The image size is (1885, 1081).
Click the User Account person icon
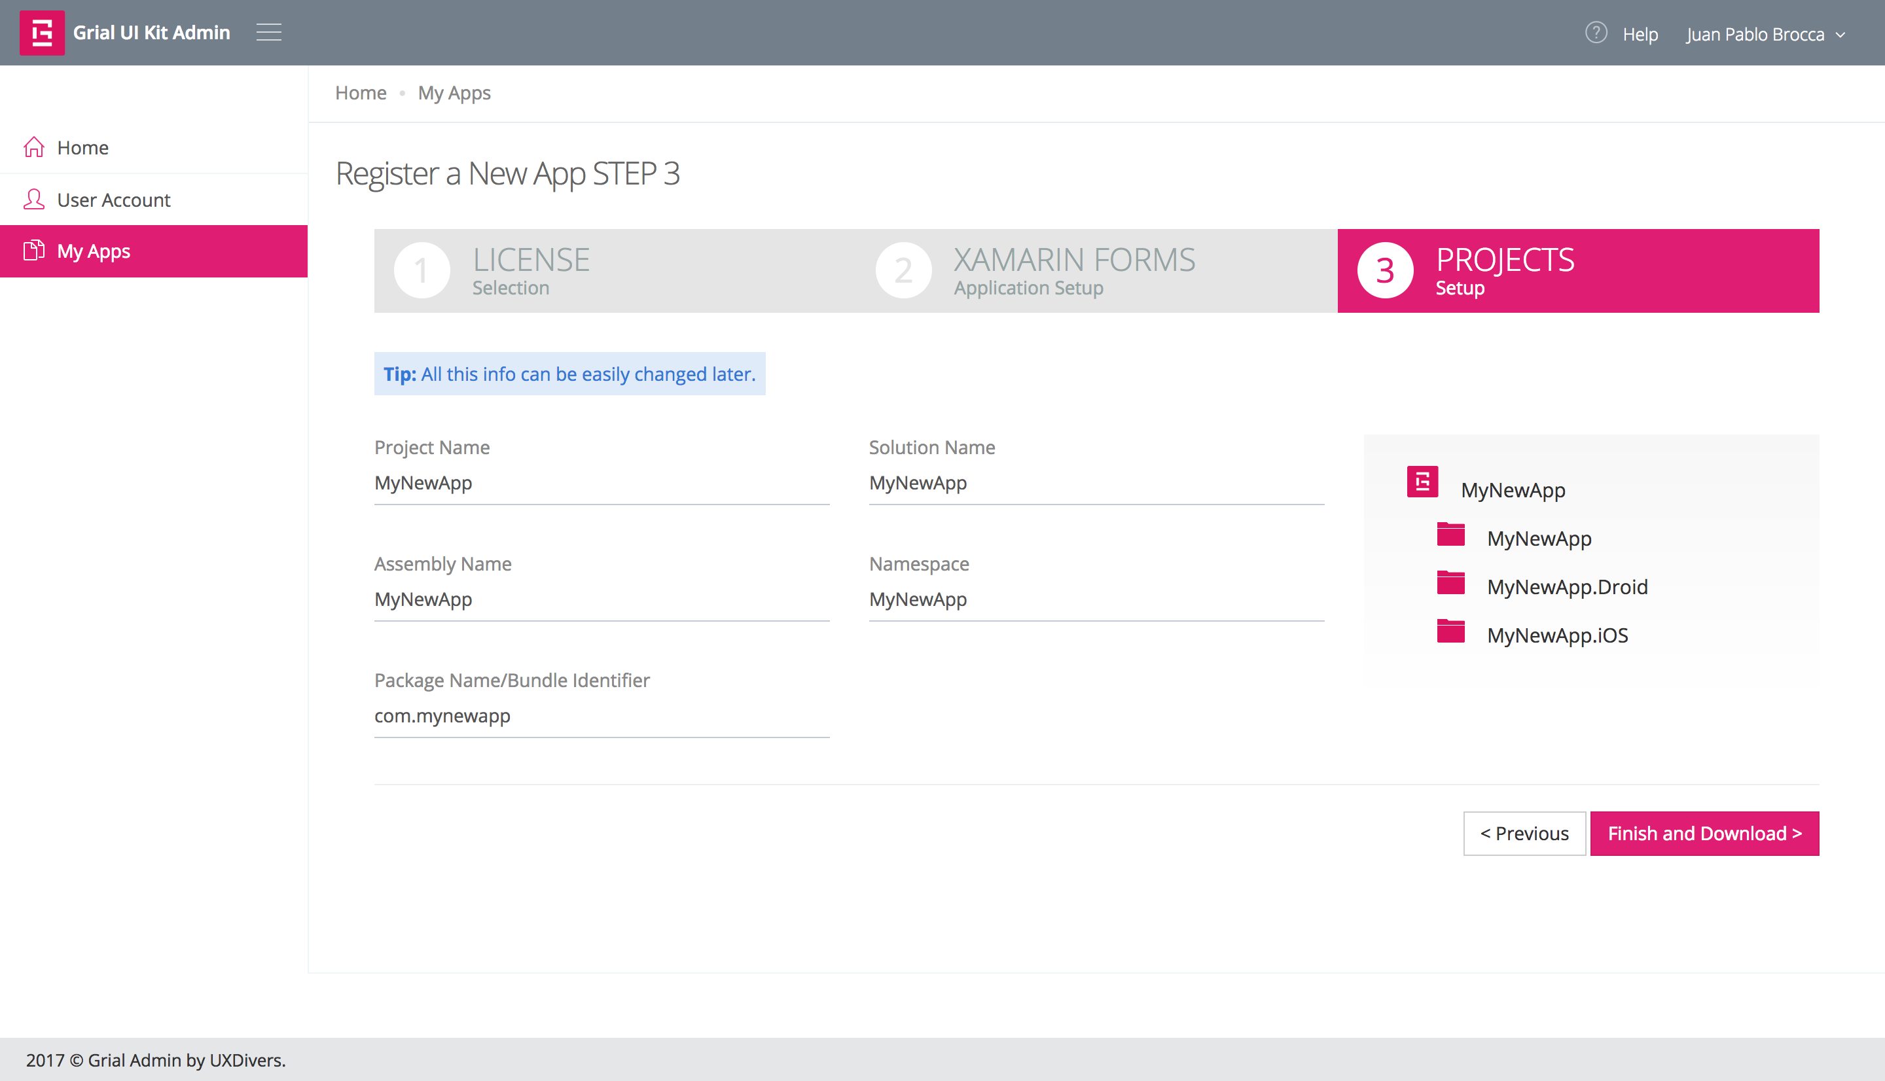point(33,199)
